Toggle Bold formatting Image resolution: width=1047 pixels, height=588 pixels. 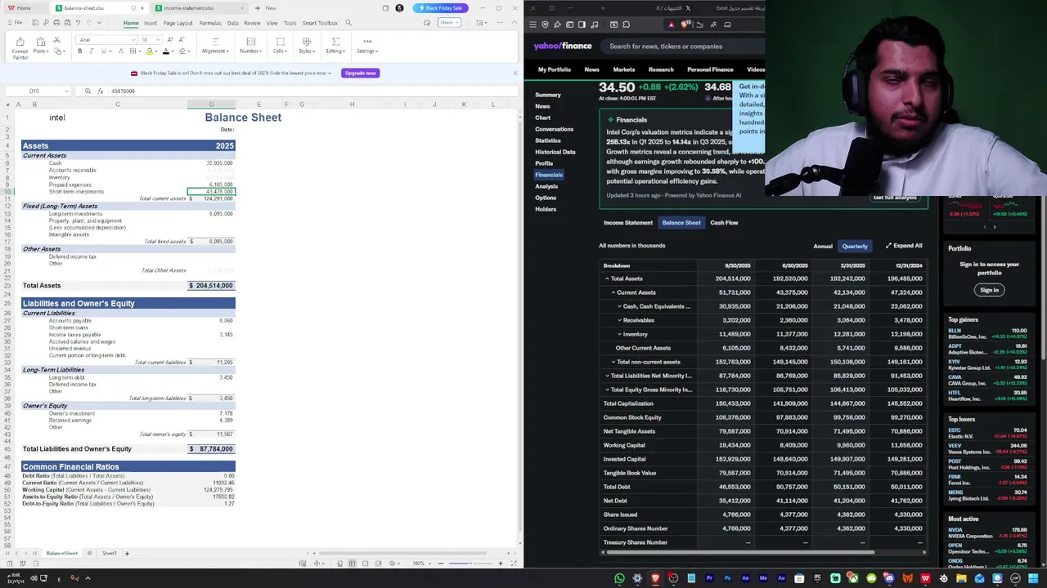[80, 51]
